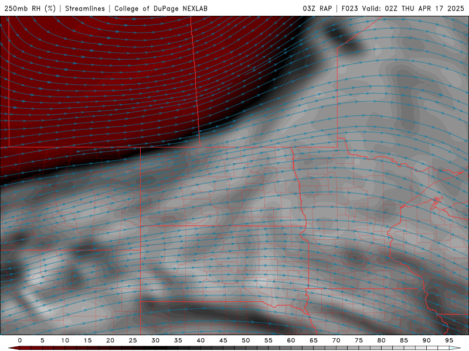The image size is (469, 351).
Task: Click the '03Z RAP' model run label
Action: (317, 8)
